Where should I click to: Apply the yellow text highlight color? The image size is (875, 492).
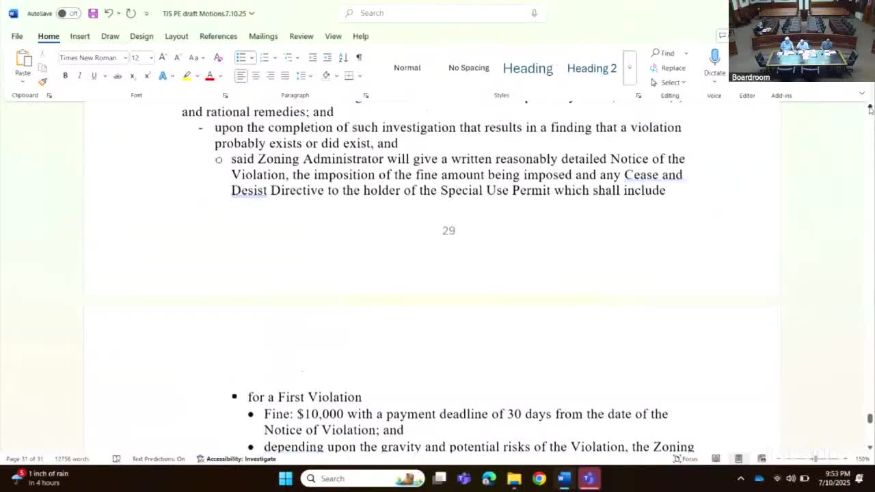pos(186,76)
